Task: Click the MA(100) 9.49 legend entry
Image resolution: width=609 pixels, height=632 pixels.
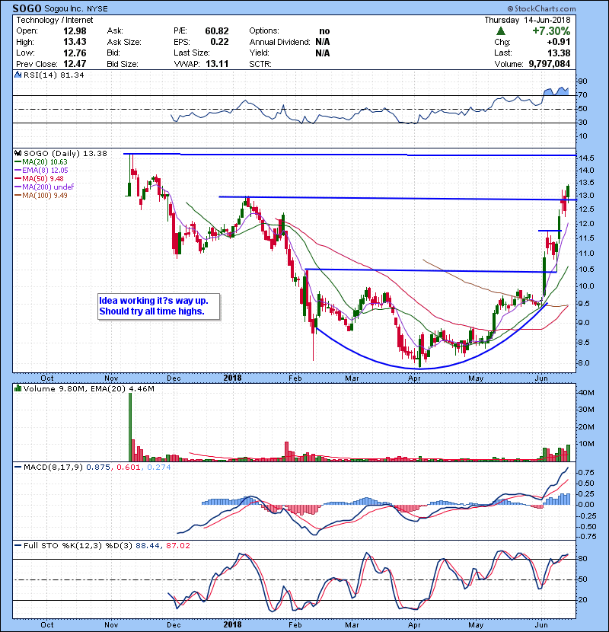Action: click(41, 196)
